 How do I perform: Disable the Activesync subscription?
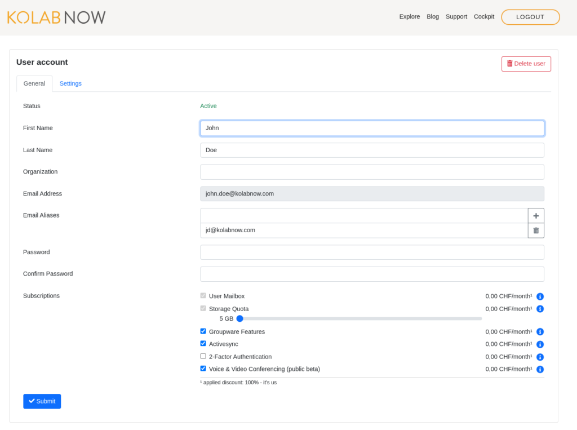coord(203,343)
